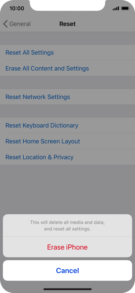
Task: Select Reset Home Screen Layout
Action: [x=67, y=141]
